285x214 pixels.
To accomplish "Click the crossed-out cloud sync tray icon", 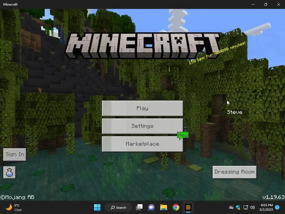I will [x=231, y=207].
